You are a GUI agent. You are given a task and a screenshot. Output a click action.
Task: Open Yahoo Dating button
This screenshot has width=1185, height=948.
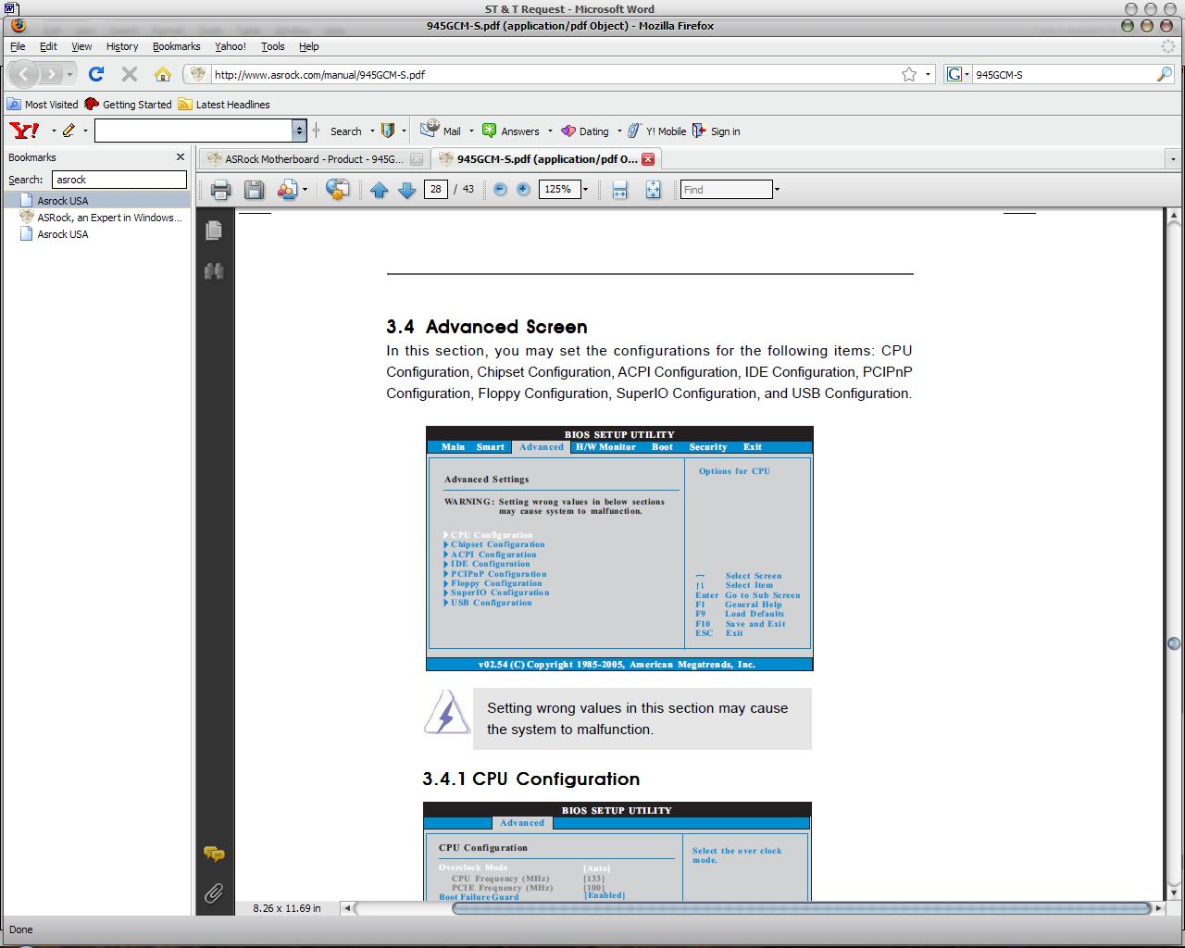[x=585, y=131]
